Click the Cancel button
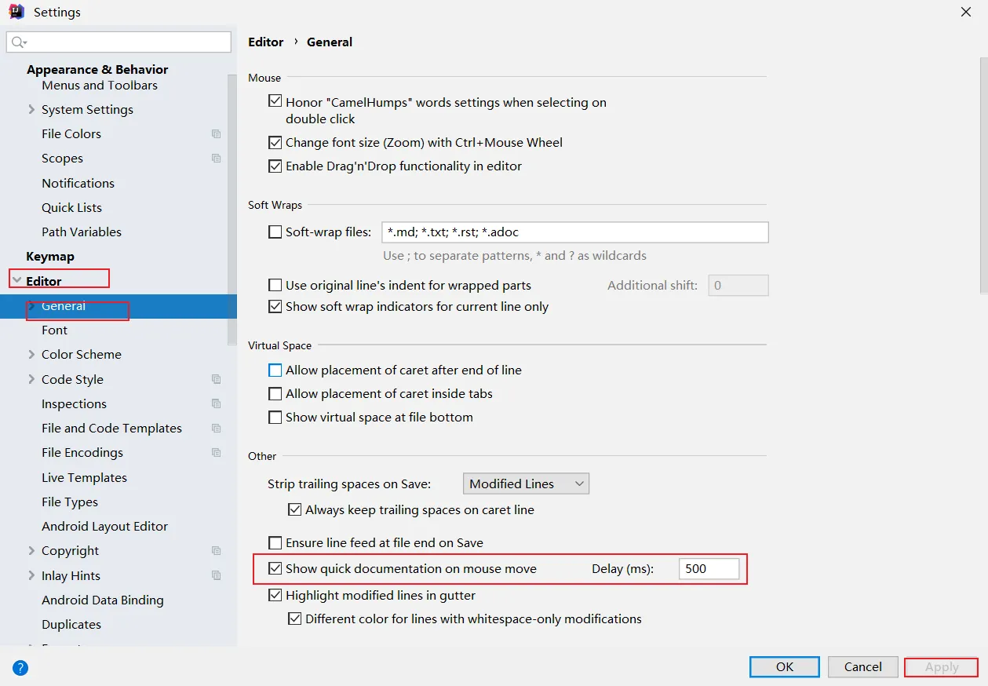The image size is (988, 686). click(x=862, y=667)
